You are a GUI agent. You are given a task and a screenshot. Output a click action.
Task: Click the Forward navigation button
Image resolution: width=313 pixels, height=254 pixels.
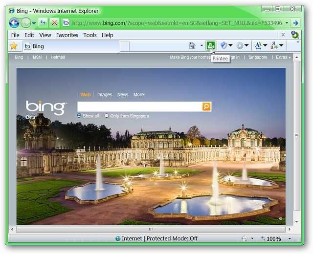click(26, 23)
